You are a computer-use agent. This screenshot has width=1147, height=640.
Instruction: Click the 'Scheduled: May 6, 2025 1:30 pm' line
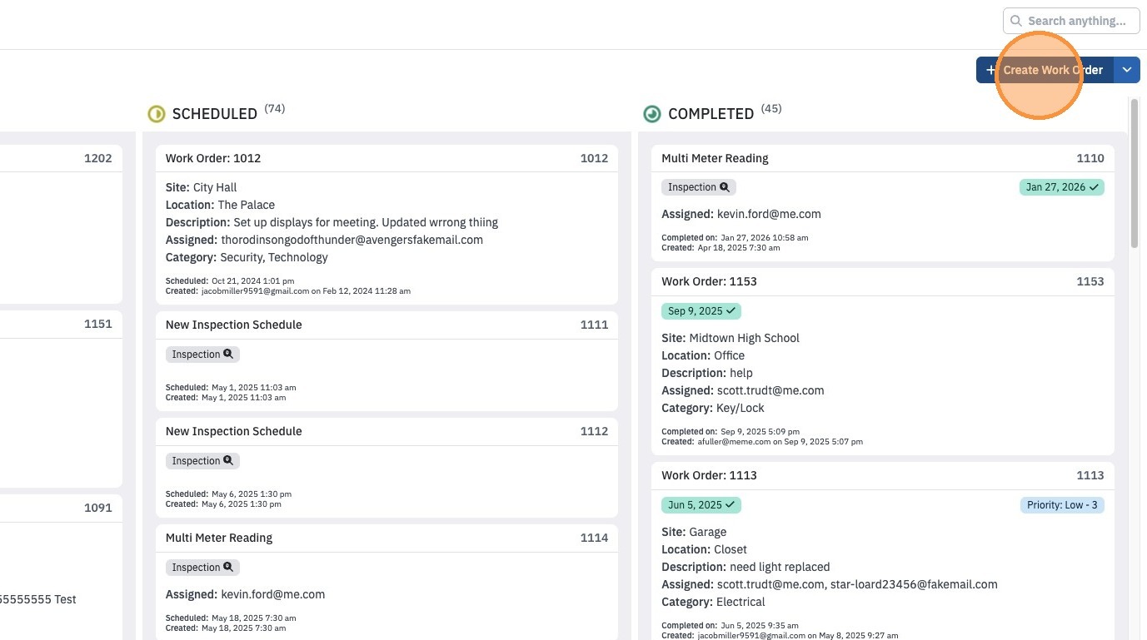pos(228,494)
